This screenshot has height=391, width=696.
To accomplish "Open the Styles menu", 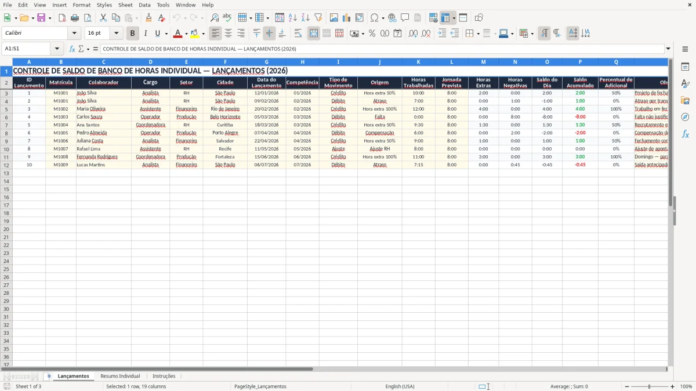I will pos(104,5).
